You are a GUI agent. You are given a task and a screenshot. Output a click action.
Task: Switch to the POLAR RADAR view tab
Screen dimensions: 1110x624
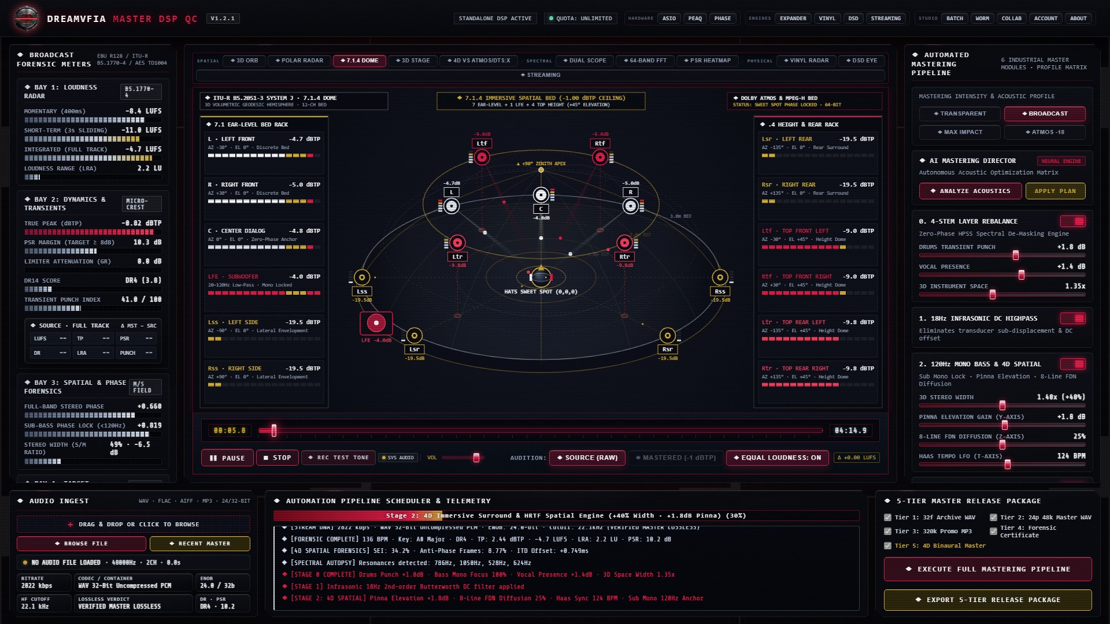tap(299, 61)
